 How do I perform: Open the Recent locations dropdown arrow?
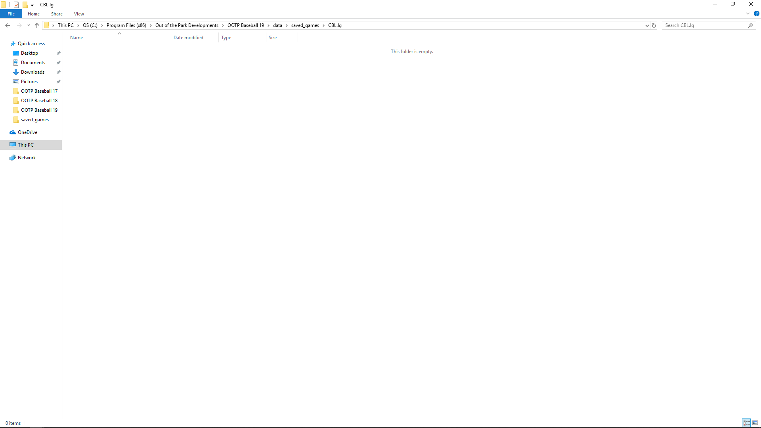pos(29,25)
